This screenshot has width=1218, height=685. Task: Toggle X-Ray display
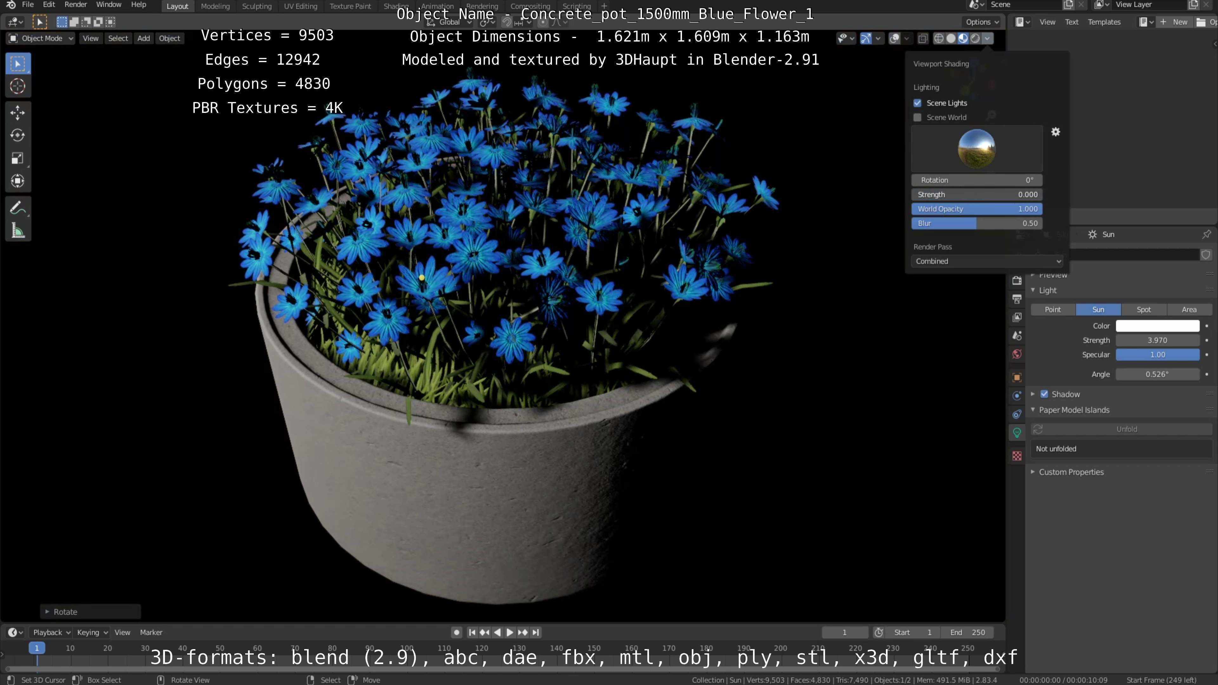922,39
